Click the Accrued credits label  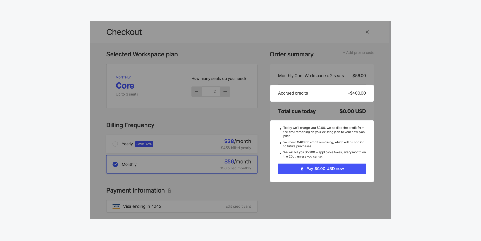point(293,93)
